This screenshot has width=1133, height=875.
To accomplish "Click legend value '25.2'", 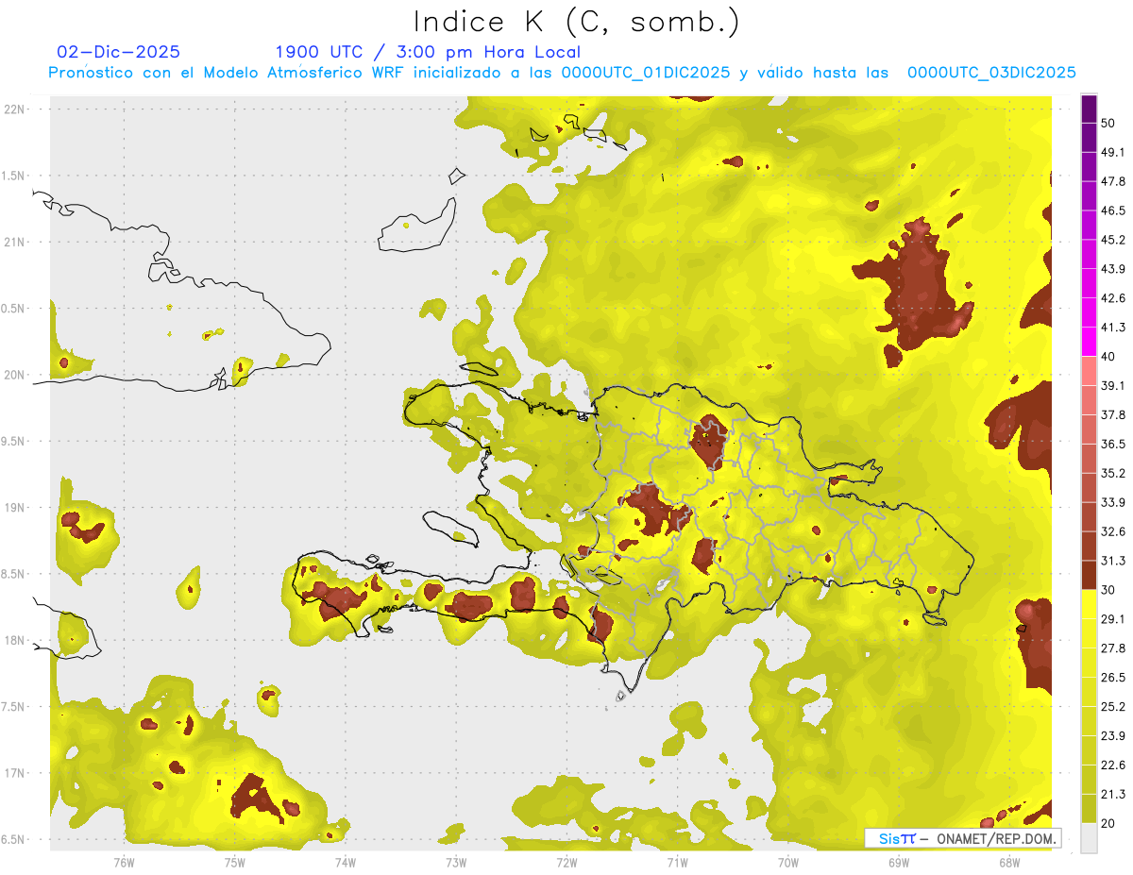I will pos(1113,707).
